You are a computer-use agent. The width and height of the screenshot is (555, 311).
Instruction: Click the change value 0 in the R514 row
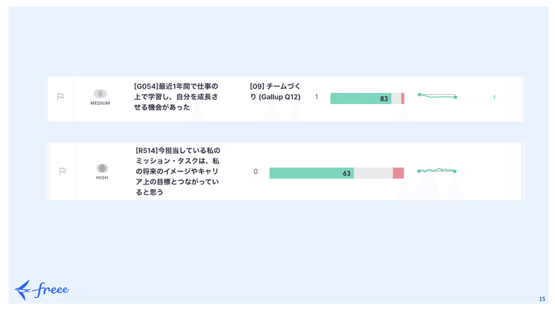(x=255, y=172)
